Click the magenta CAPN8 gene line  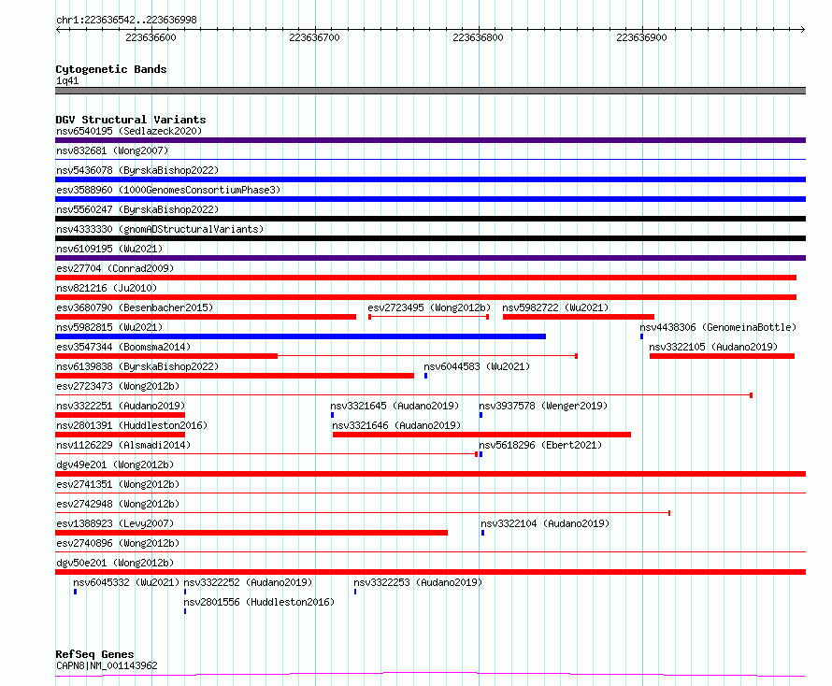click(x=430, y=675)
